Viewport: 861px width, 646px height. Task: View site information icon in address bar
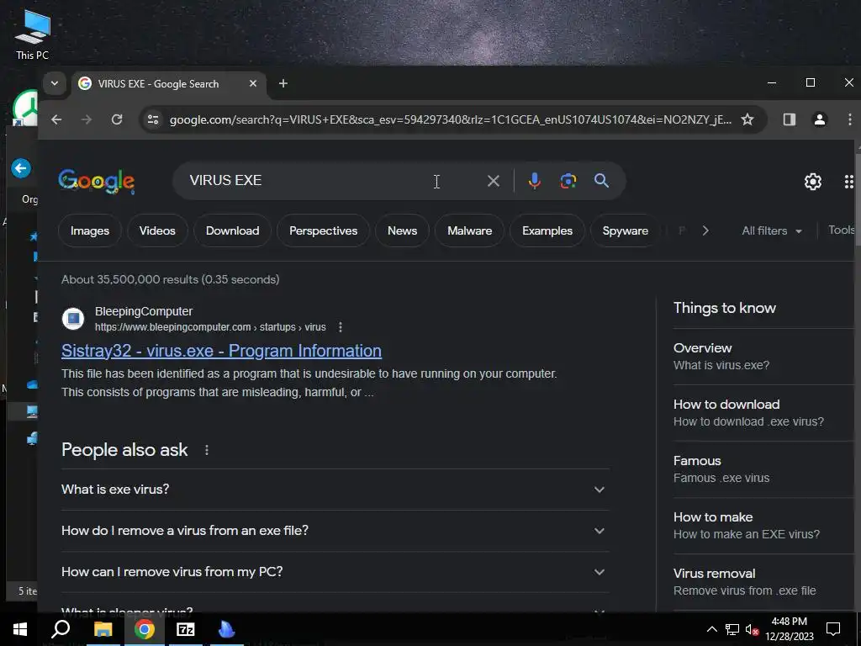[x=153, y=119]
